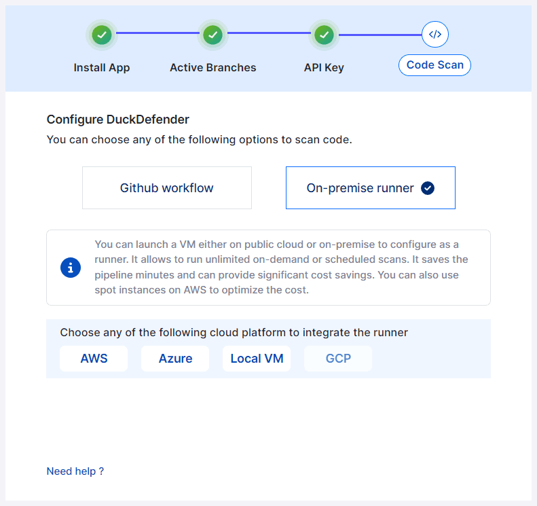Image resolution: width=537 pixels, height=506 pixels.
Task: Click the blue info icon in the notice box
Action: click(71, 268)
